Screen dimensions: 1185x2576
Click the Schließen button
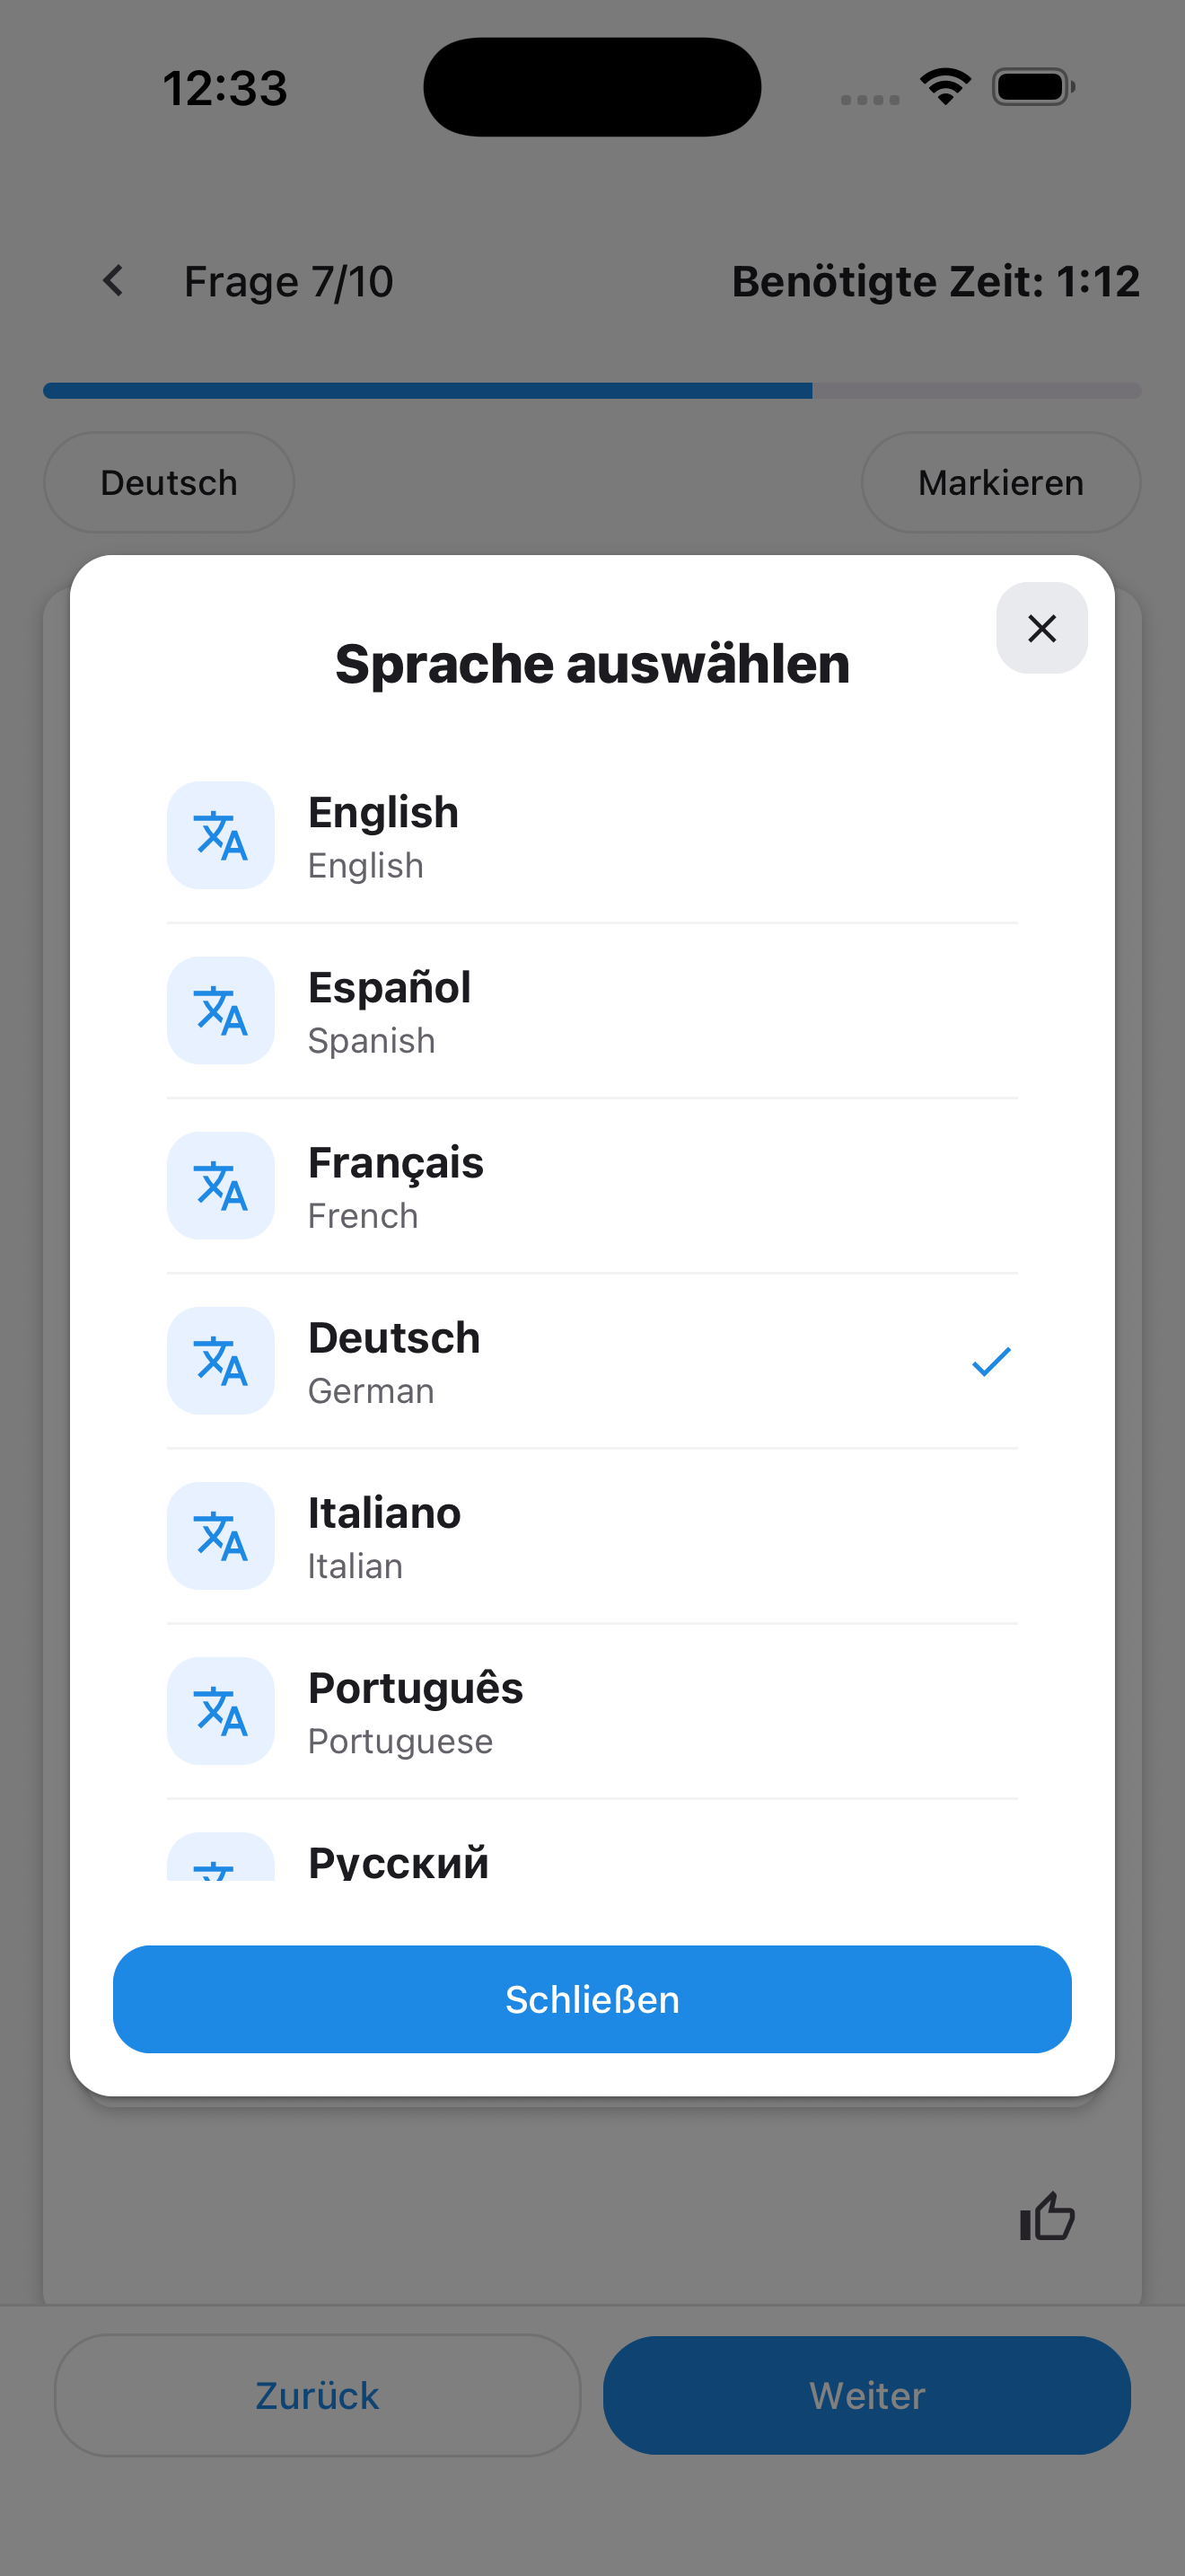(592, 1999)
